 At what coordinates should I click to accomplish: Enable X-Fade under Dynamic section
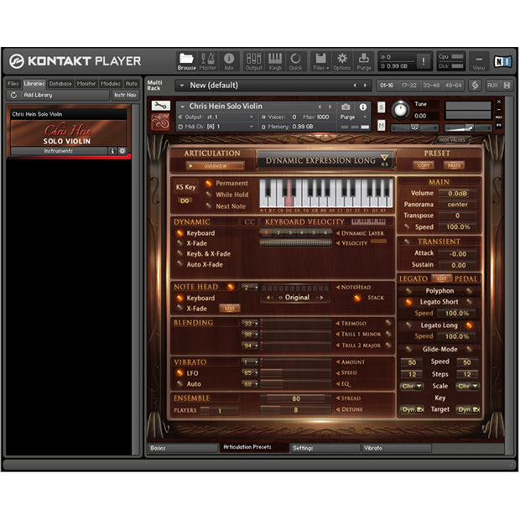click(179, 243)
